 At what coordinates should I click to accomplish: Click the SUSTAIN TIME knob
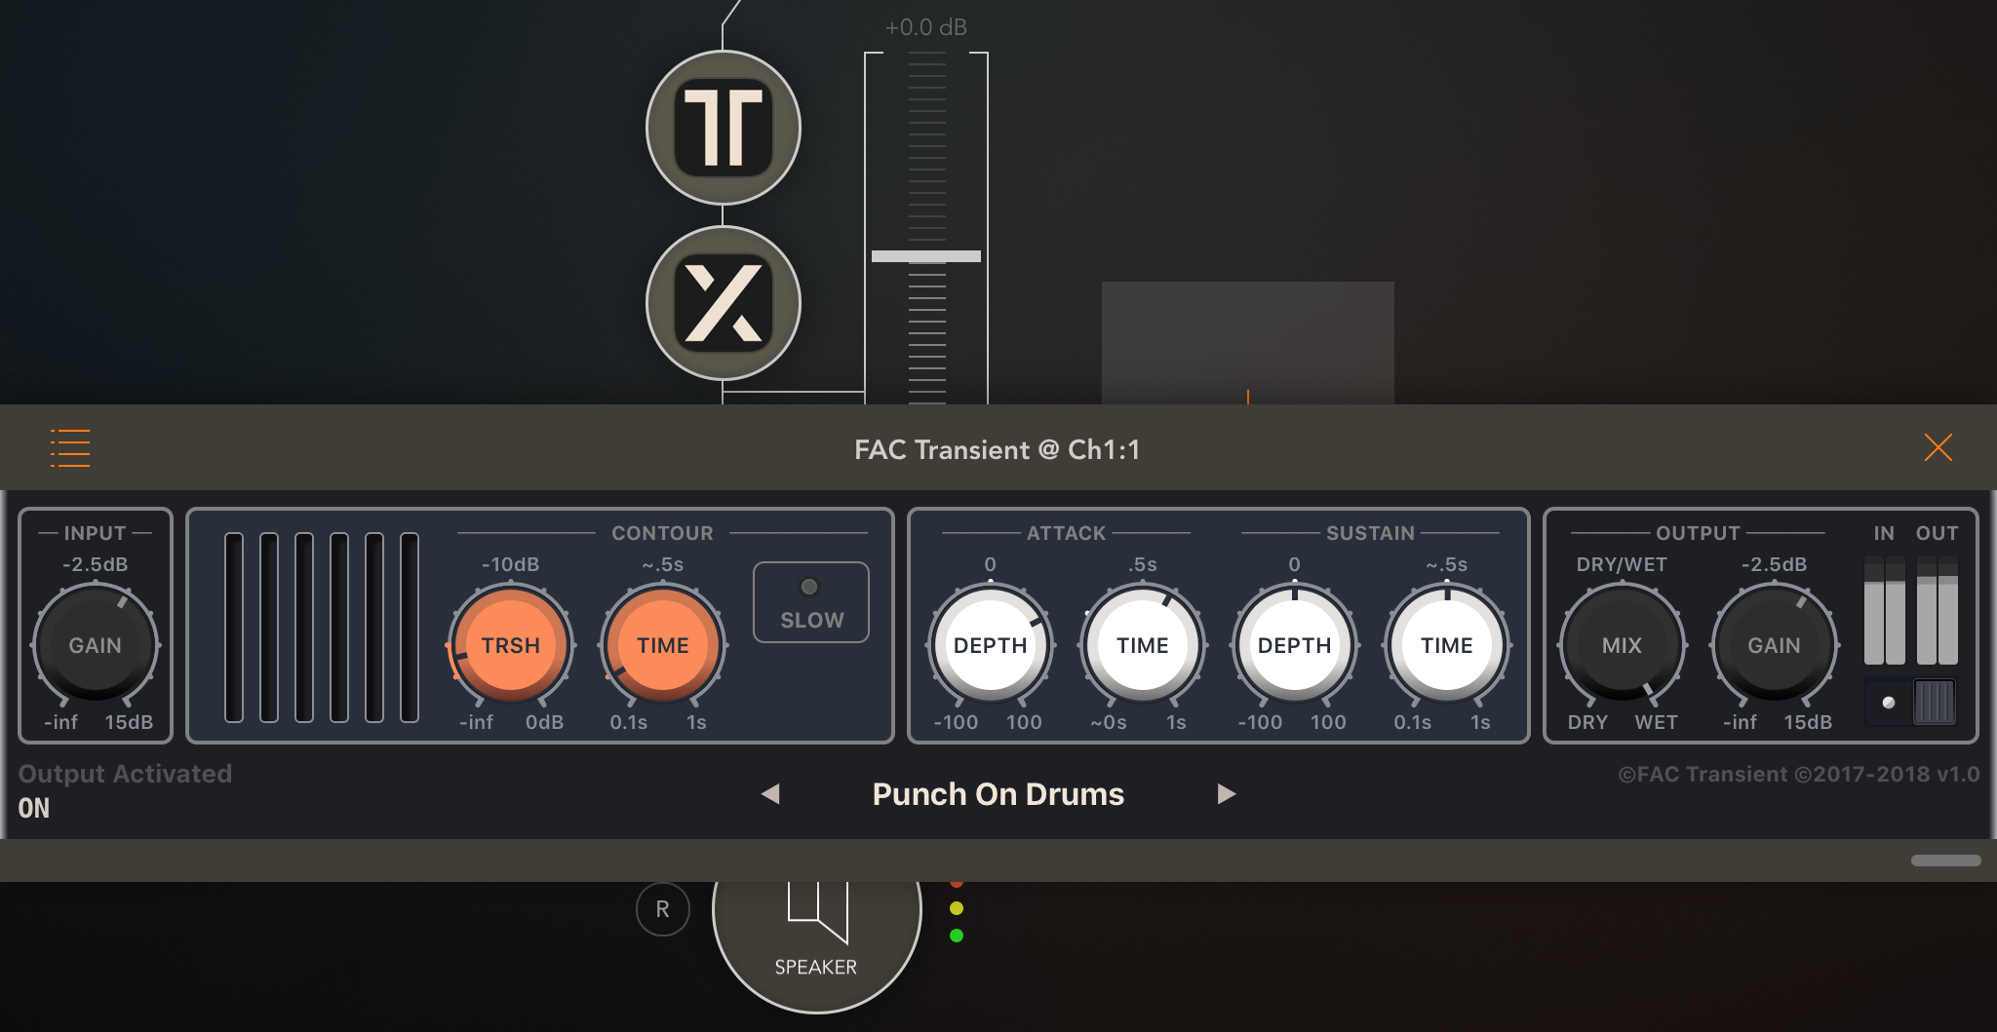[1447, 645]
